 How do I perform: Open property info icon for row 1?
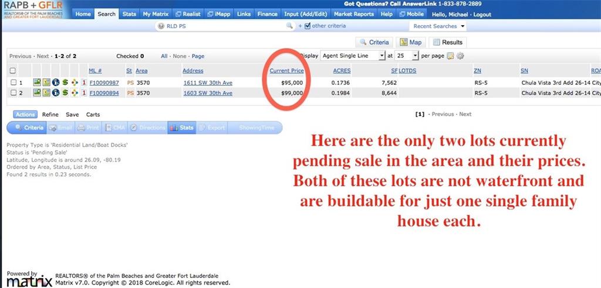(55, 83)
